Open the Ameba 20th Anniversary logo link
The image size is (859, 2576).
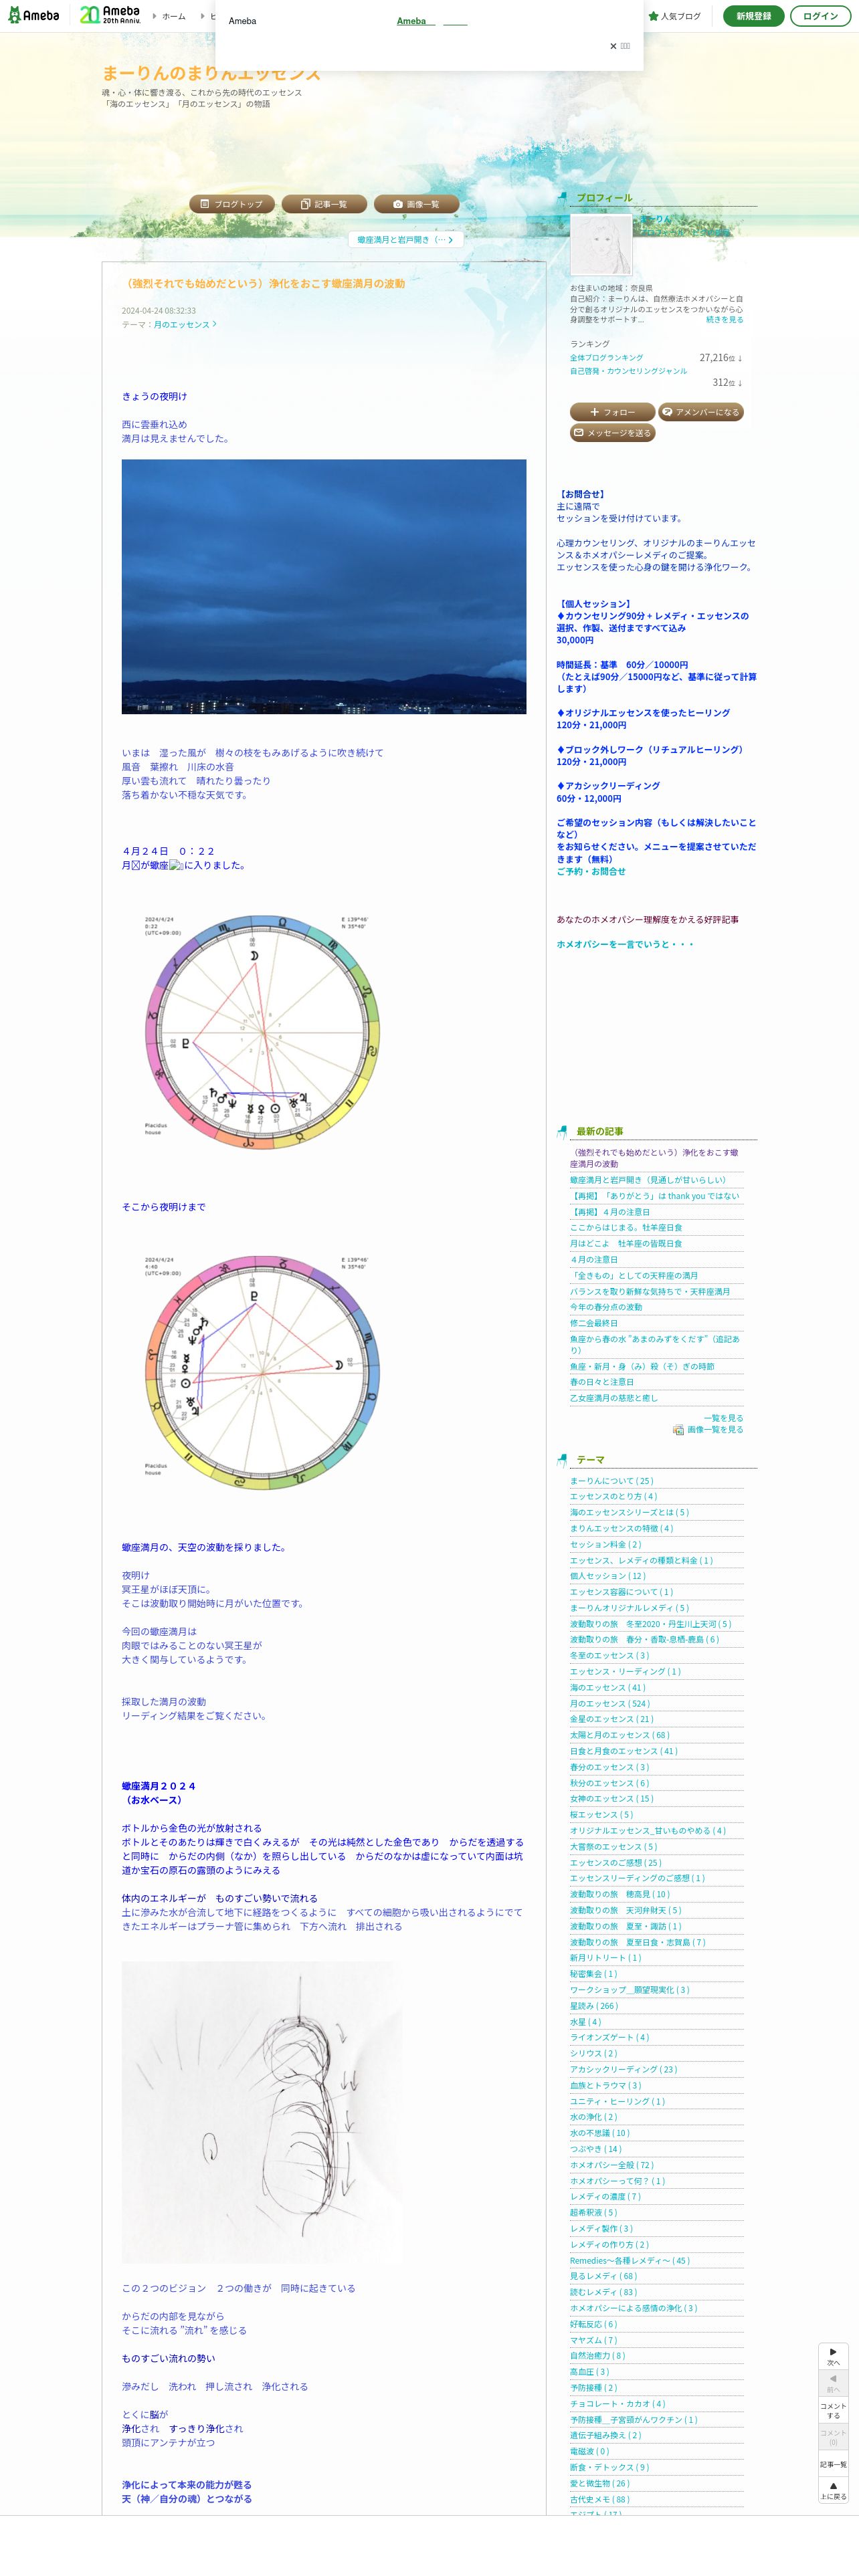pos(111,15)
